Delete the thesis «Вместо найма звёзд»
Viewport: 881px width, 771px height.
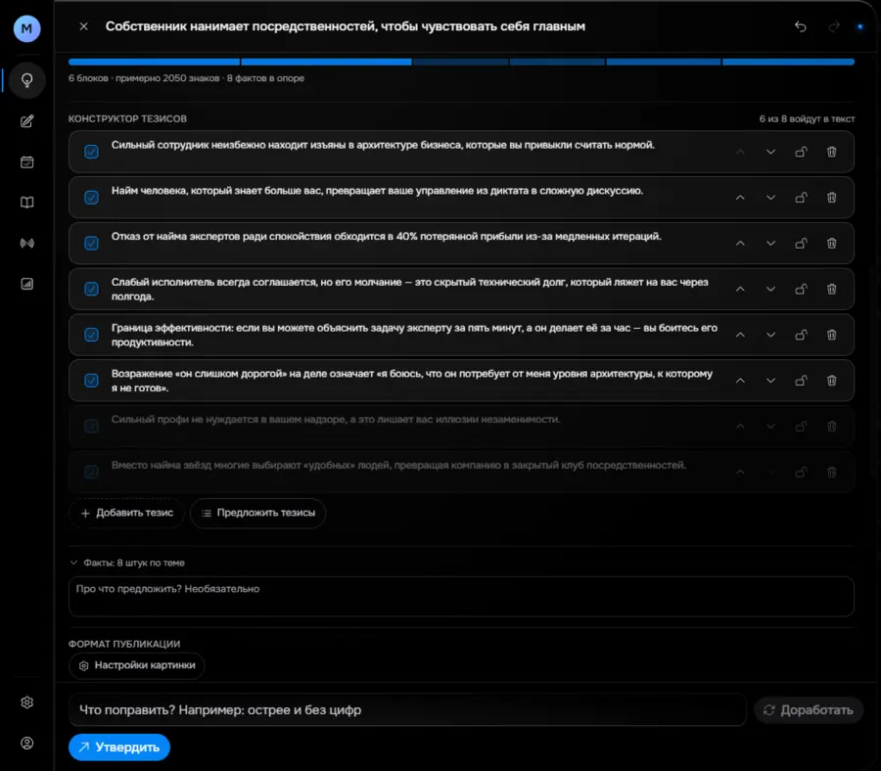coord(831,473)
